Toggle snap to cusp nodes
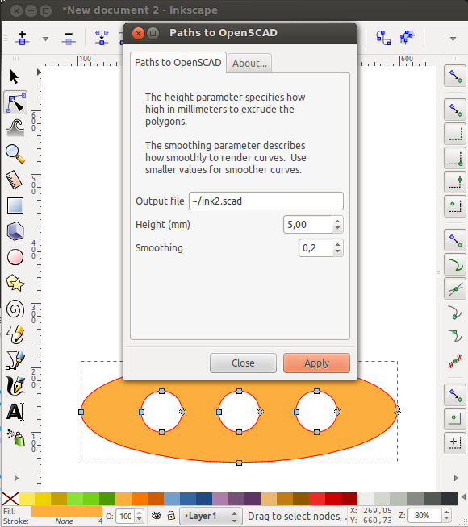This screenshot has width=468, height=527. [455, 313]
